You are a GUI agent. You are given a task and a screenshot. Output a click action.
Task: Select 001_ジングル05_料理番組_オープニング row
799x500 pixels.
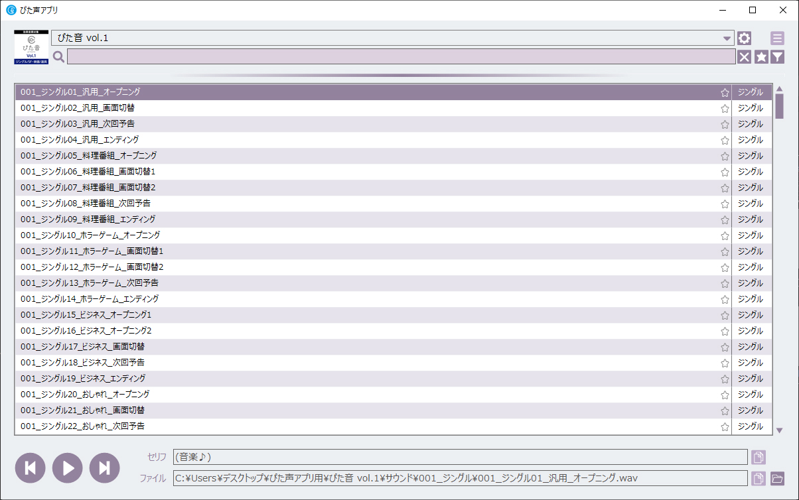(394, 156)
